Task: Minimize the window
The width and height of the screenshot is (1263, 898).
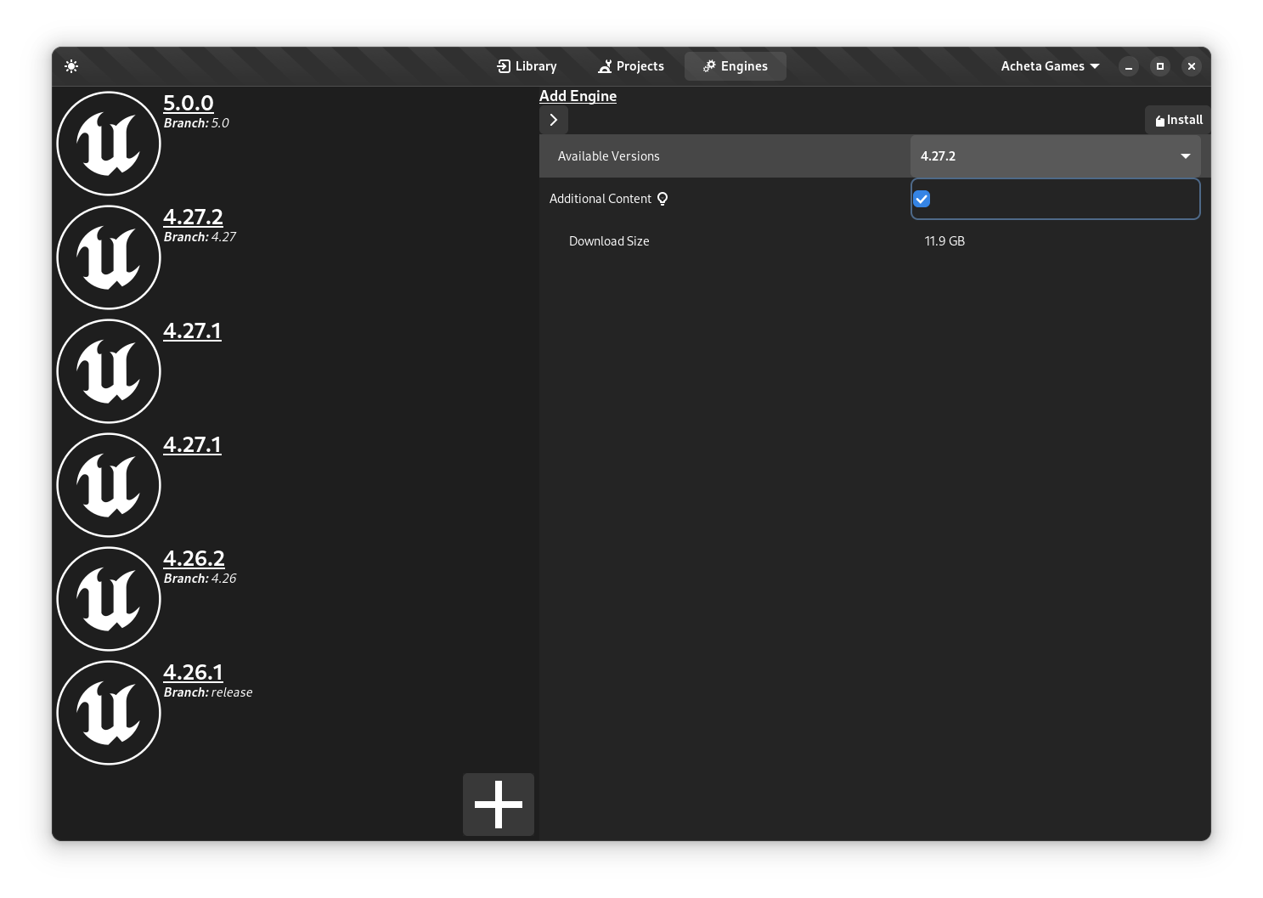Action: tap(1129, 66)
